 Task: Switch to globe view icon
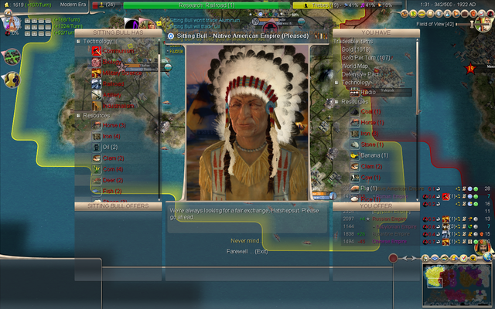coord(488,257)
